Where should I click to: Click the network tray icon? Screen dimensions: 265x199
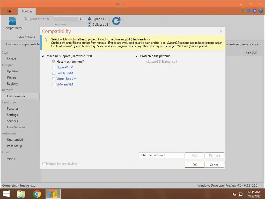coord(240,194)
